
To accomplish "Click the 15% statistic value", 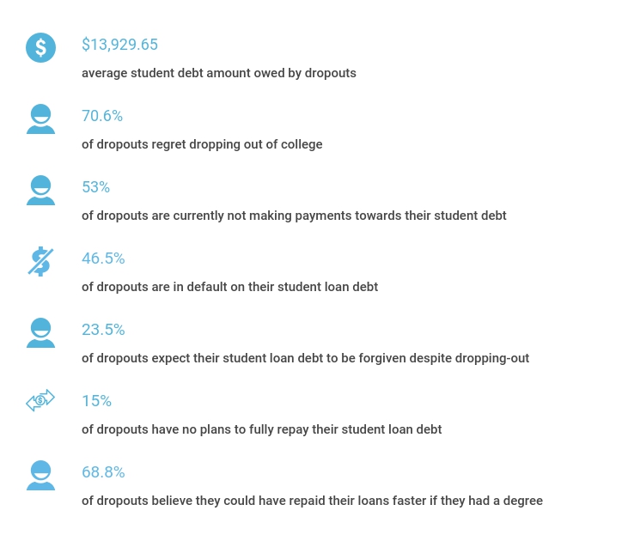I will [96, 401].
